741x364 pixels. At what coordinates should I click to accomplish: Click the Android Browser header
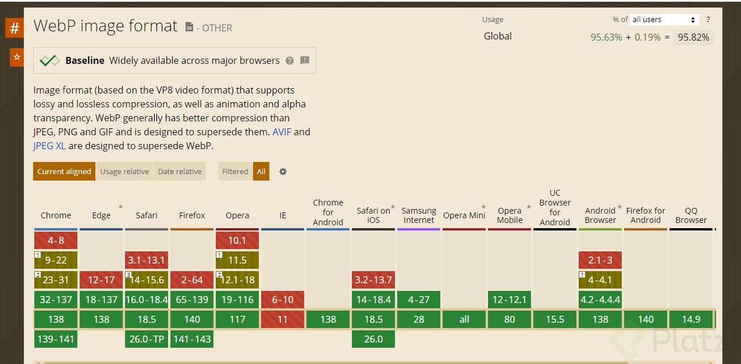click(x=600, y=215)
